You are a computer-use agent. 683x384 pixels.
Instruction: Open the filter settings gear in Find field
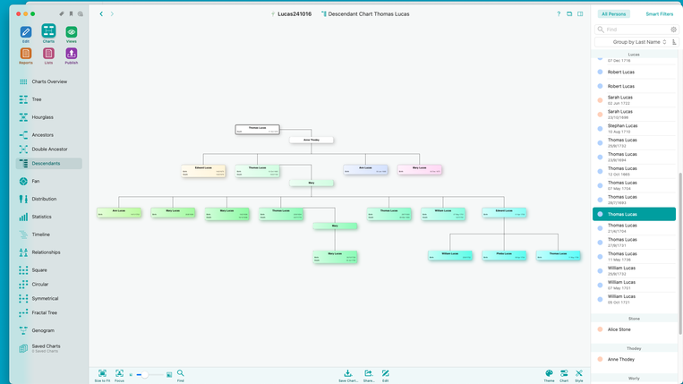pyautogui.click(x=673, y=30)
